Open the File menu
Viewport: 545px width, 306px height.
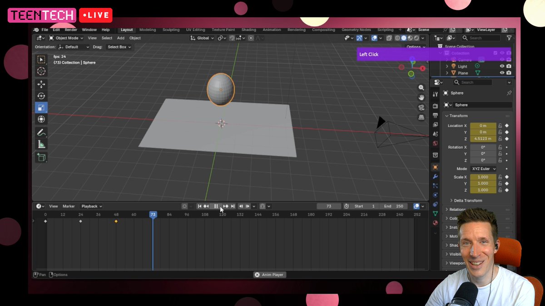pos(45,30)
